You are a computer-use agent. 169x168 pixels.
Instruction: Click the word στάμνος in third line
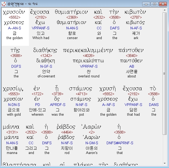pyautogui.click(x=80, y=89)
